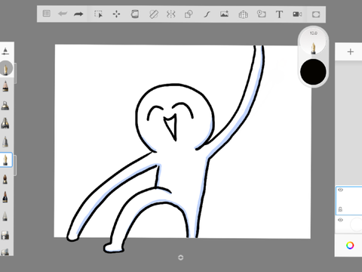Hide the selected top layer eye
This screenshot has height=272, width=362.
pos(340,190)
